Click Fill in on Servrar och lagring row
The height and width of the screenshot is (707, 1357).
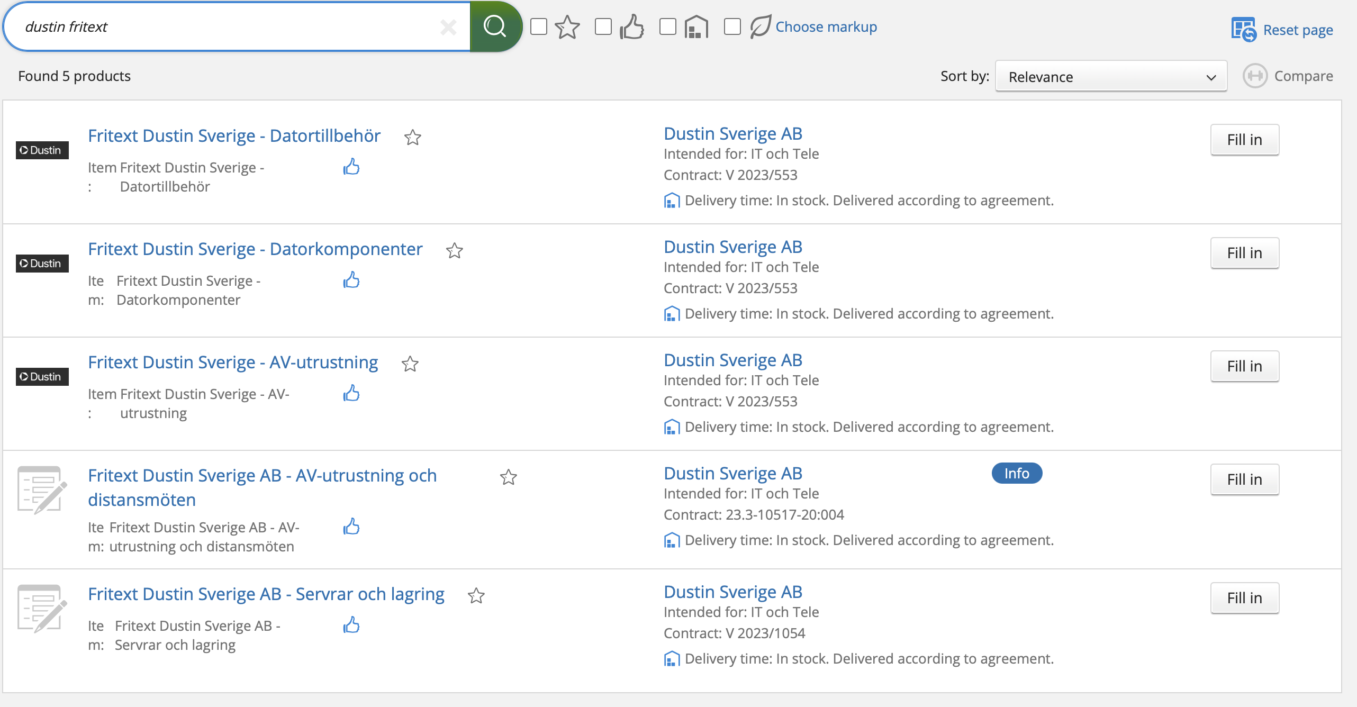[x=1244, y=598]
